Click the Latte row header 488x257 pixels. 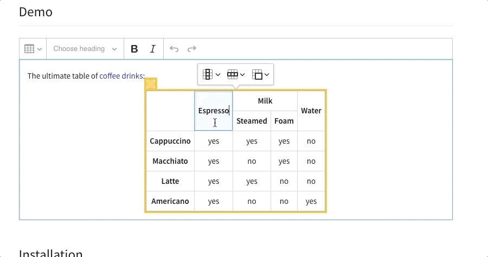point(170,181)
